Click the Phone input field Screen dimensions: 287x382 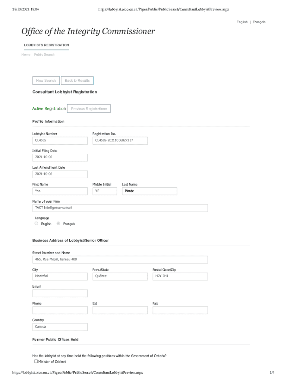60,310
